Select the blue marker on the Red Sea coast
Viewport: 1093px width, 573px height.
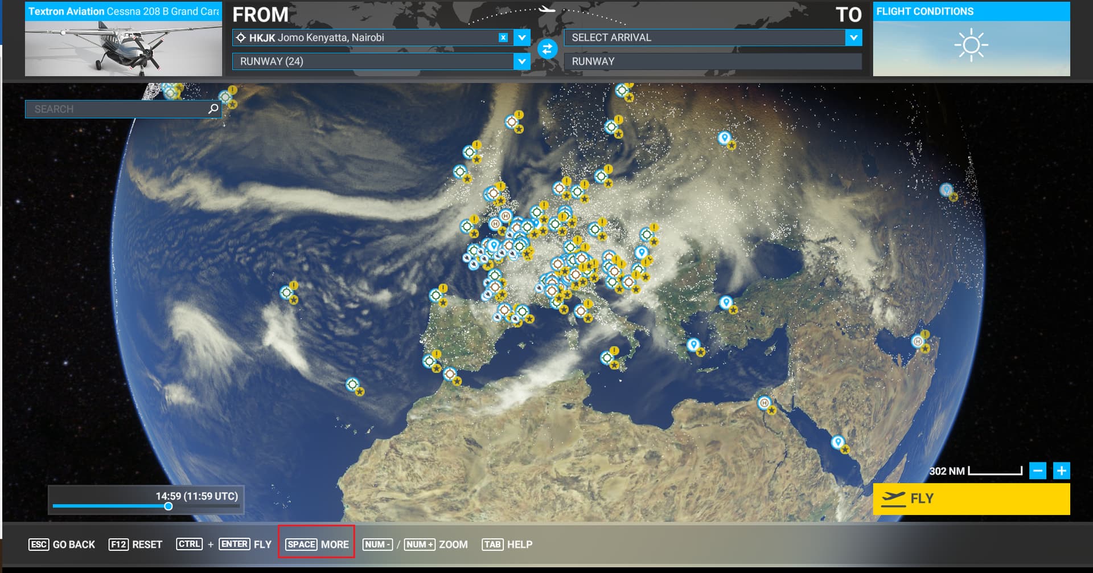tap(837, 442)
